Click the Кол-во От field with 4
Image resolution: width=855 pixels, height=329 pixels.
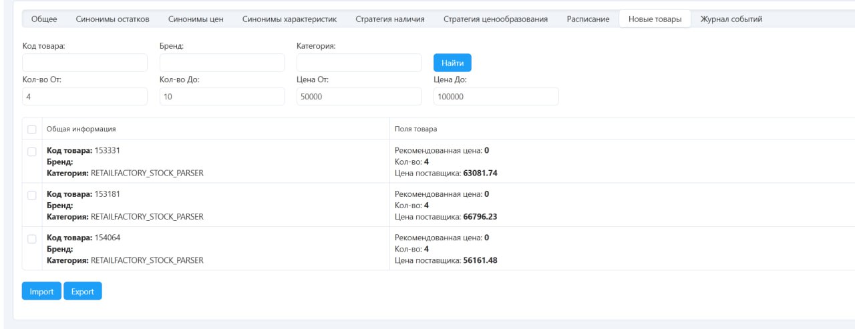pos(85,97)
